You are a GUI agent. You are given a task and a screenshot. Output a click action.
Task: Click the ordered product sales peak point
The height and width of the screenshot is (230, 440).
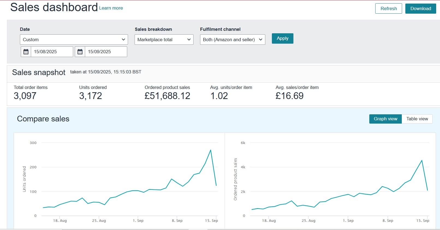pyautogui.click(x=422, y=160)
